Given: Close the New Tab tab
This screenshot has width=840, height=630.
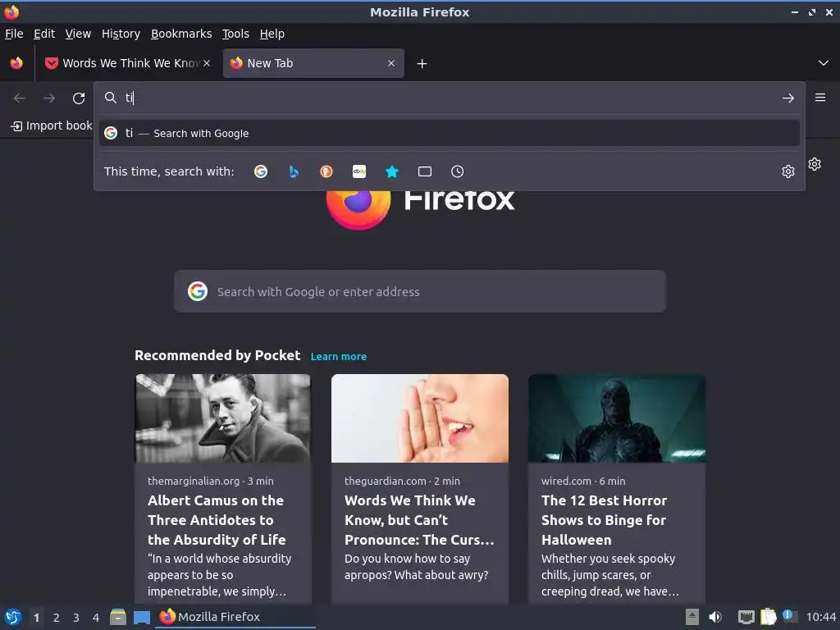Looking at the screenshot, I should tap(391, 63).
